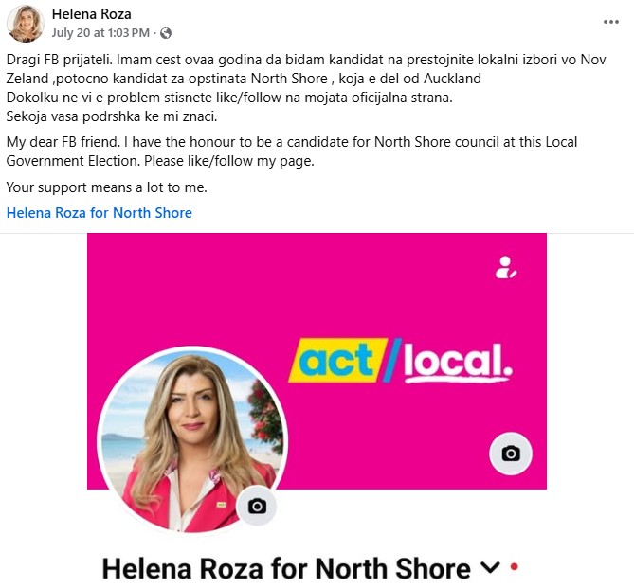Click Helena Roza's small avatar at top
634x588 pixels.
coord(26,24)
